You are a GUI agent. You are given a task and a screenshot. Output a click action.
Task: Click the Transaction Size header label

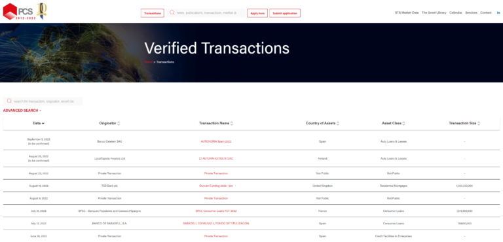click(x=462, y=124)
